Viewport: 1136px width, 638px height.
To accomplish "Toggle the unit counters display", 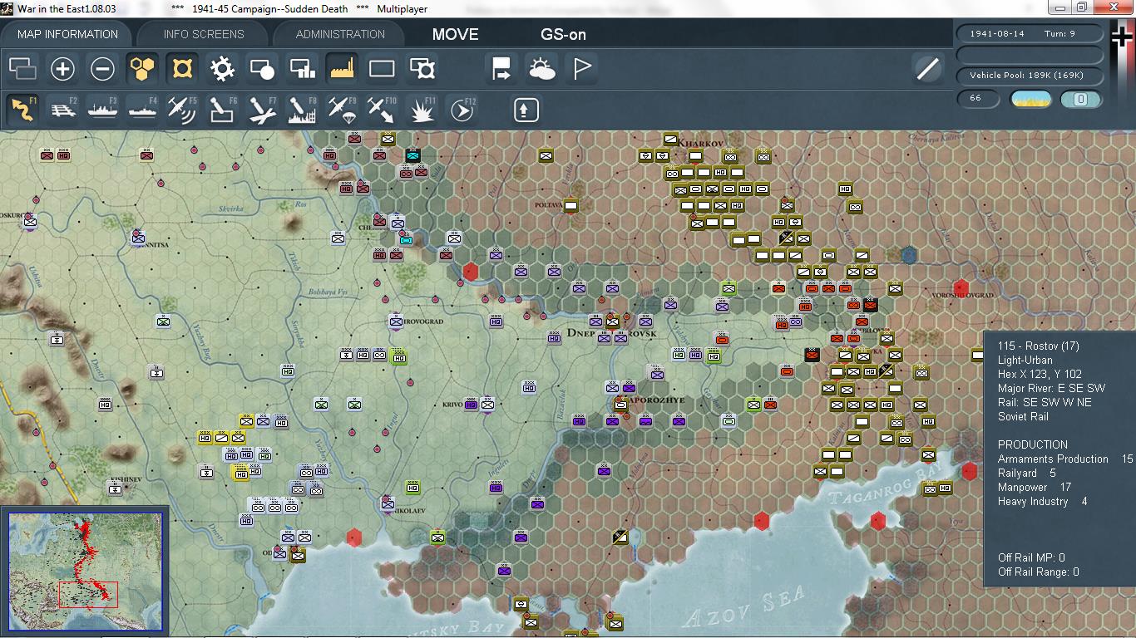I will click(382, 68).
